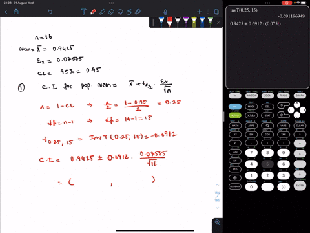Tap the calculator APPS key
The width and height of the screenshot is (310, 233).
pyautogui.click(x=251, y=126)
